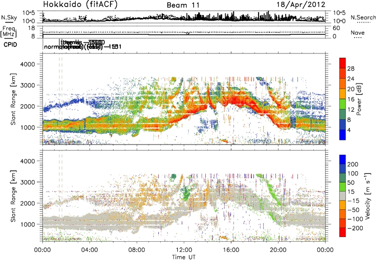Click the Velocity colorbar '50' tick label
Screen dimensions: 376x260
[351, 183]
